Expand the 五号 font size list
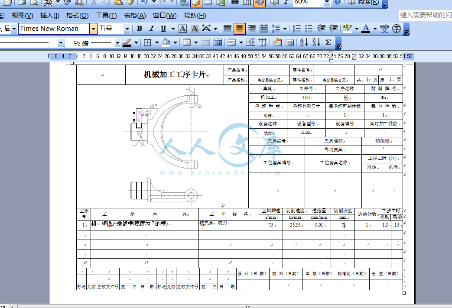Image resolution: width=452 pixels, height=308 pixels. (x=127, y=29)
